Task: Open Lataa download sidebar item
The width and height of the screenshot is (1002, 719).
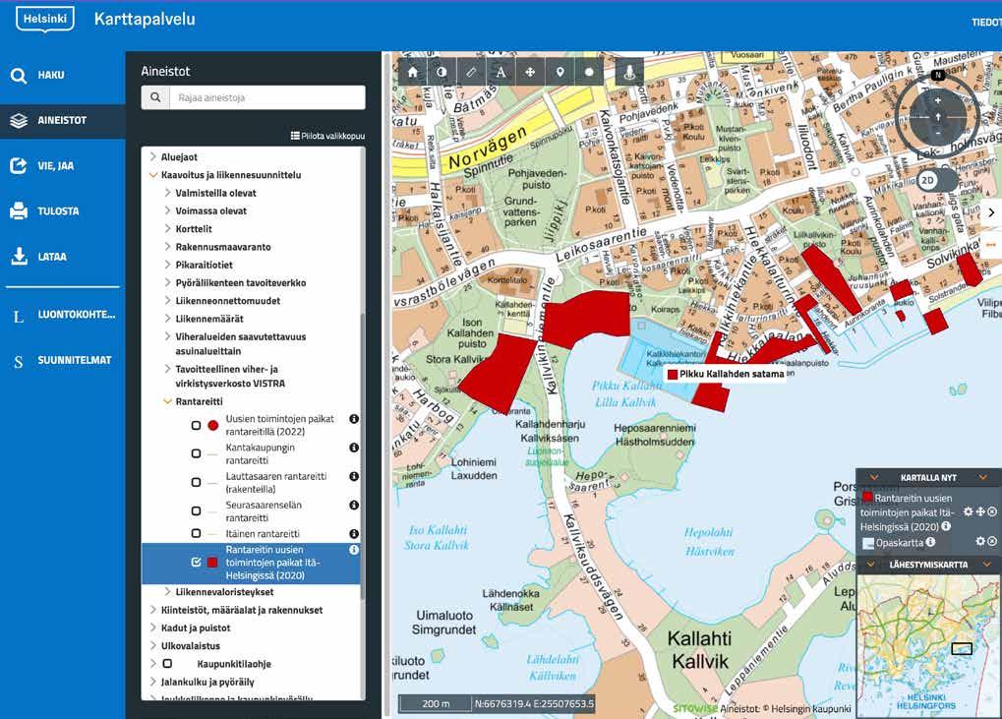Action: (63, 257)
